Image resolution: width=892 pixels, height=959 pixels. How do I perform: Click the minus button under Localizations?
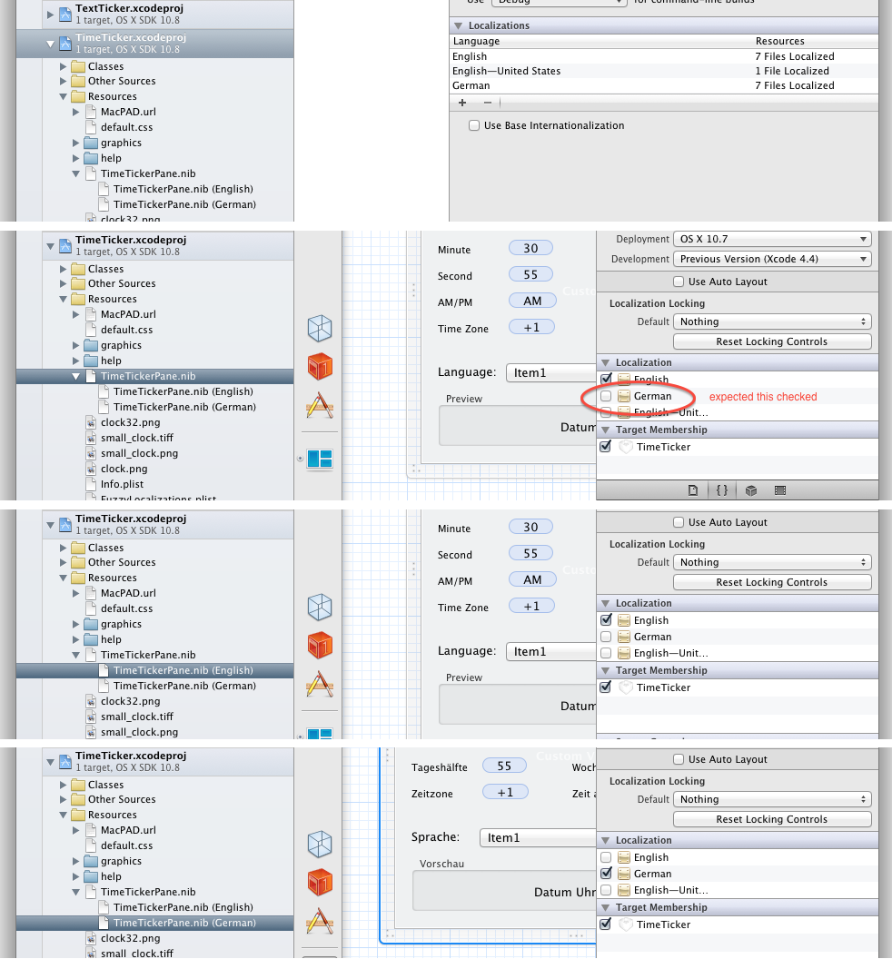[488, 102]
